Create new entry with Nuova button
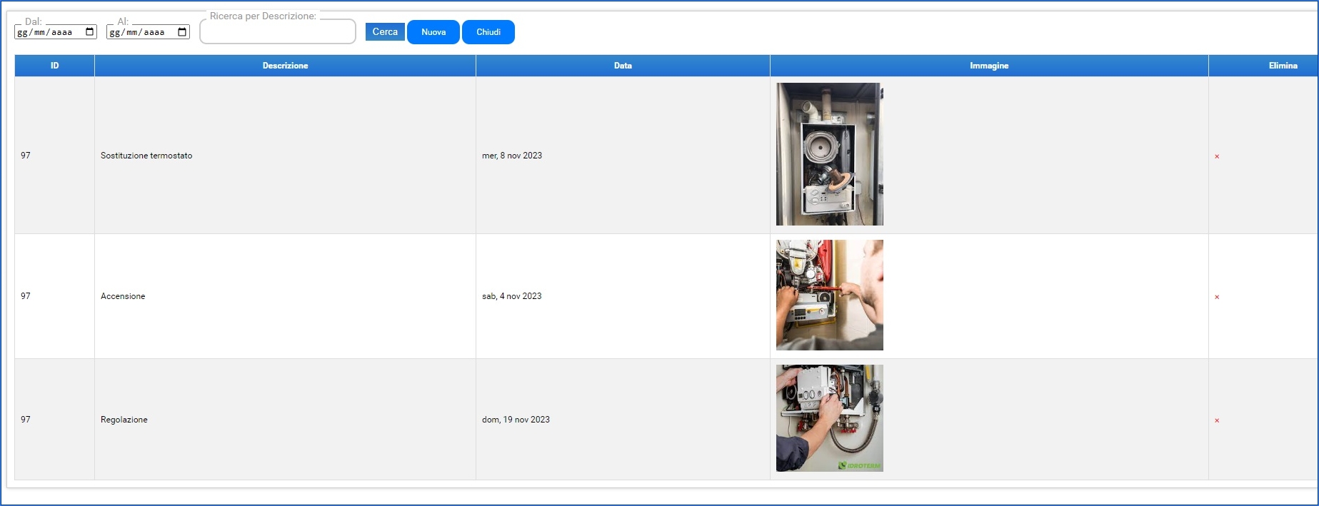This screenshot has height=506, width=1319. tap(433, 32)
